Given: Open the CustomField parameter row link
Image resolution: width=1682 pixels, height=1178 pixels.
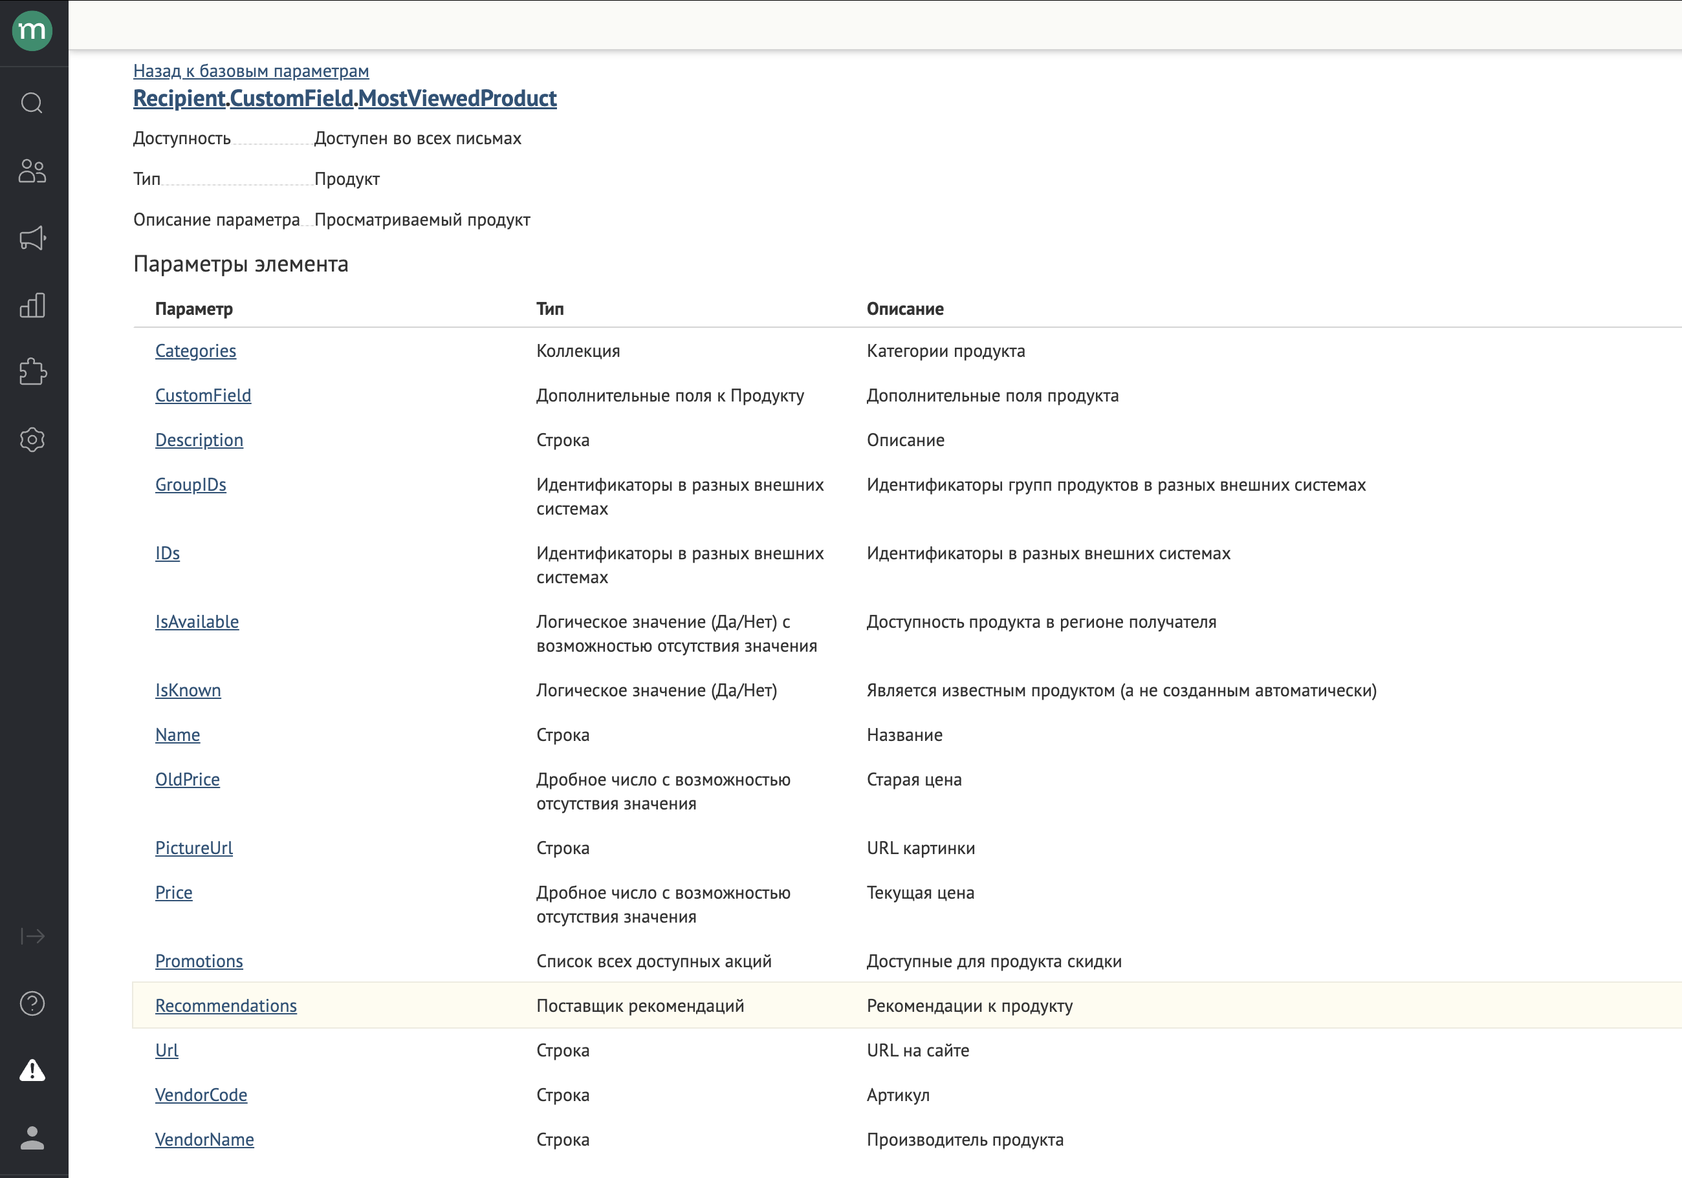Looking at the screenshot, I should (x=203, y=395).
